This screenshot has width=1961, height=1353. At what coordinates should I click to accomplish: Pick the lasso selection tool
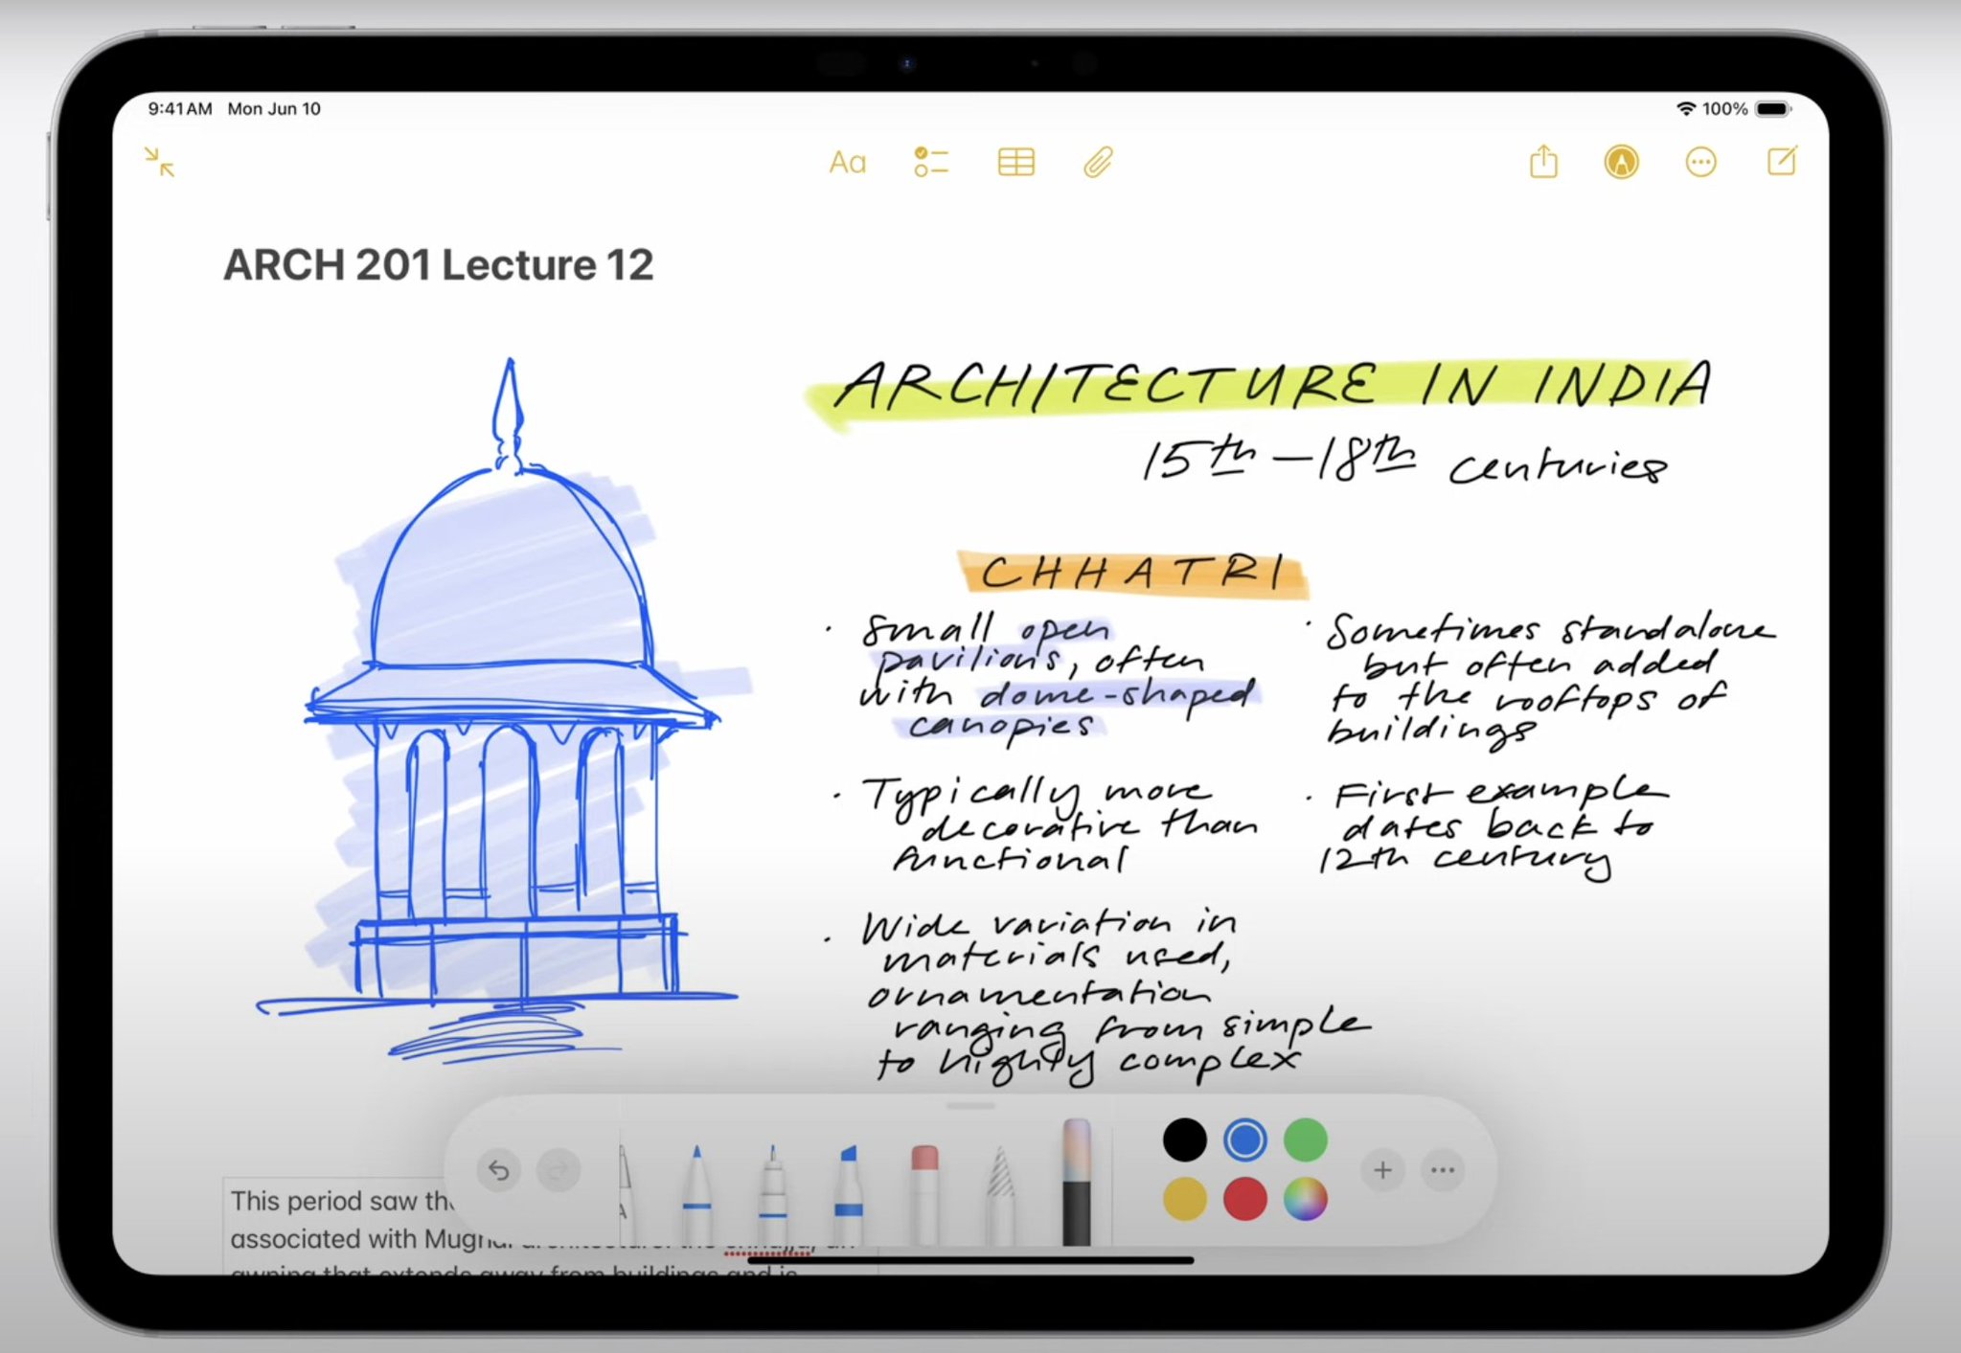[x=1000, y=1192]
